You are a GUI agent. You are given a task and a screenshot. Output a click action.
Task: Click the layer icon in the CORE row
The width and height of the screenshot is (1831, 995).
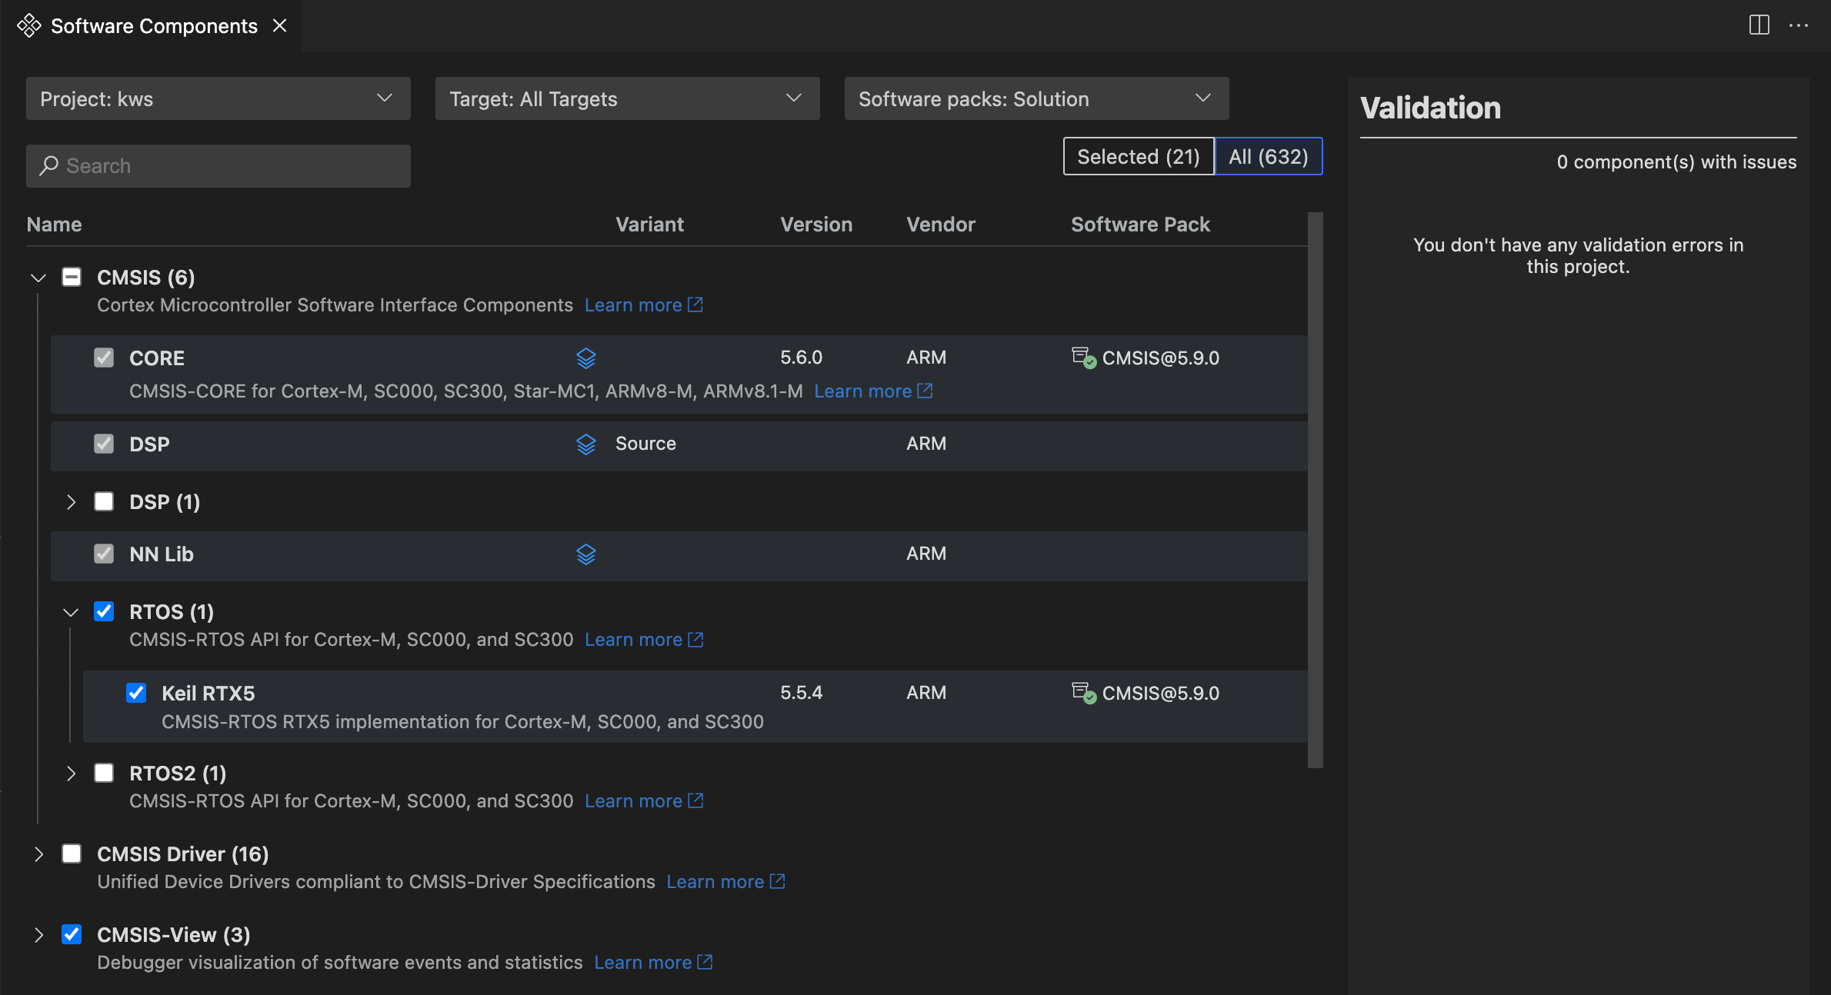click(x=586, y=358)
